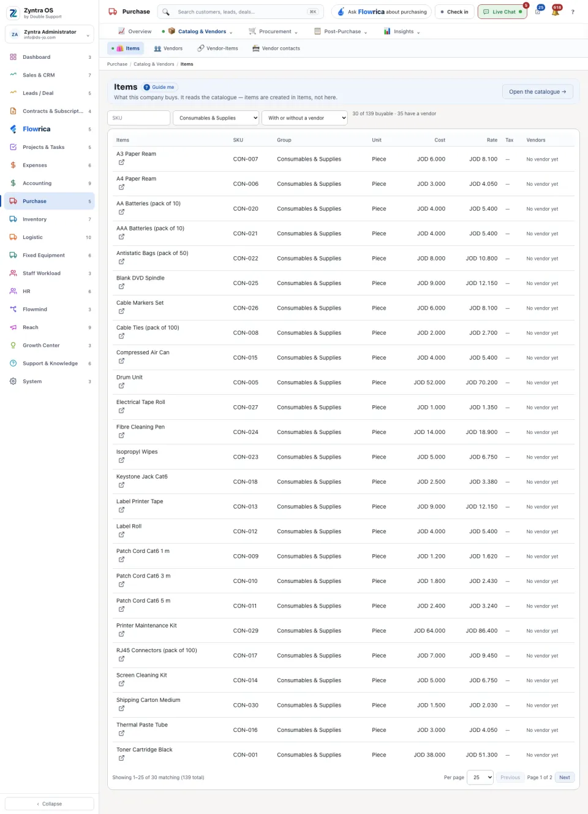The width and height of the screenshot is (588, 814).
Task: Click the Check in button
Action: pyautogui.click(x=454, y=12)
